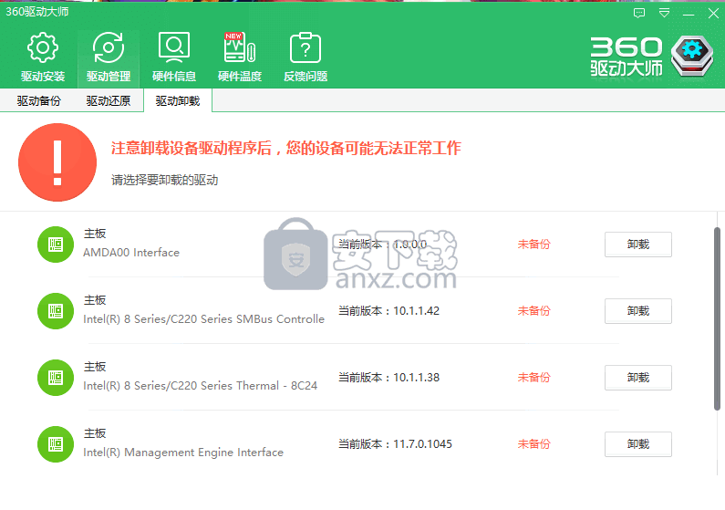This screenshot has height=510, width=725.
Task: Uninstall the SMBus Controller driver
Action: [x=638, y=311]
